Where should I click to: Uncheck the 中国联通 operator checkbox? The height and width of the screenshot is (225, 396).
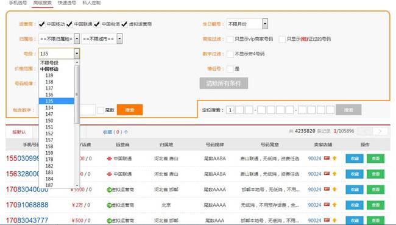tap(69, 24)
